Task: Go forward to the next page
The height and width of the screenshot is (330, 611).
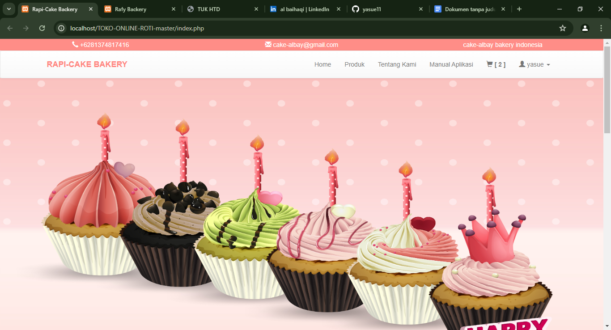Action: coord(26,28)
